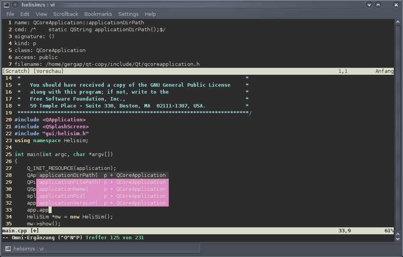This screenshot has width=403, height=257.
Task: Click 'HeliSim *mw = new HeliSim();' line
Action: point(70,217)
